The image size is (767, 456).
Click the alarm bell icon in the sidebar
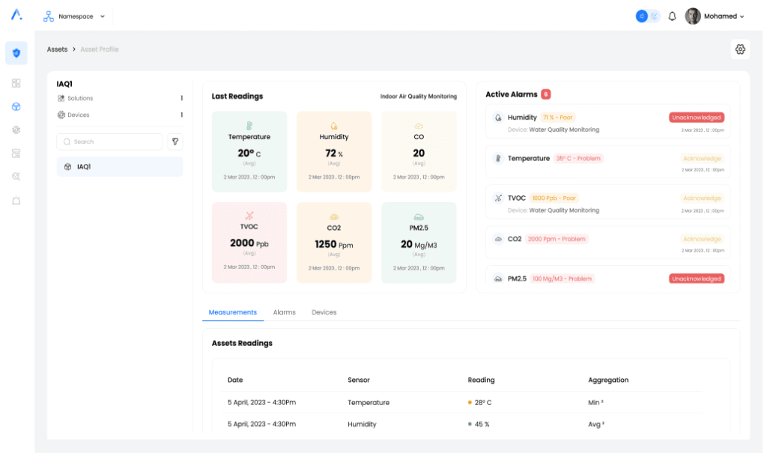[16, 201]
